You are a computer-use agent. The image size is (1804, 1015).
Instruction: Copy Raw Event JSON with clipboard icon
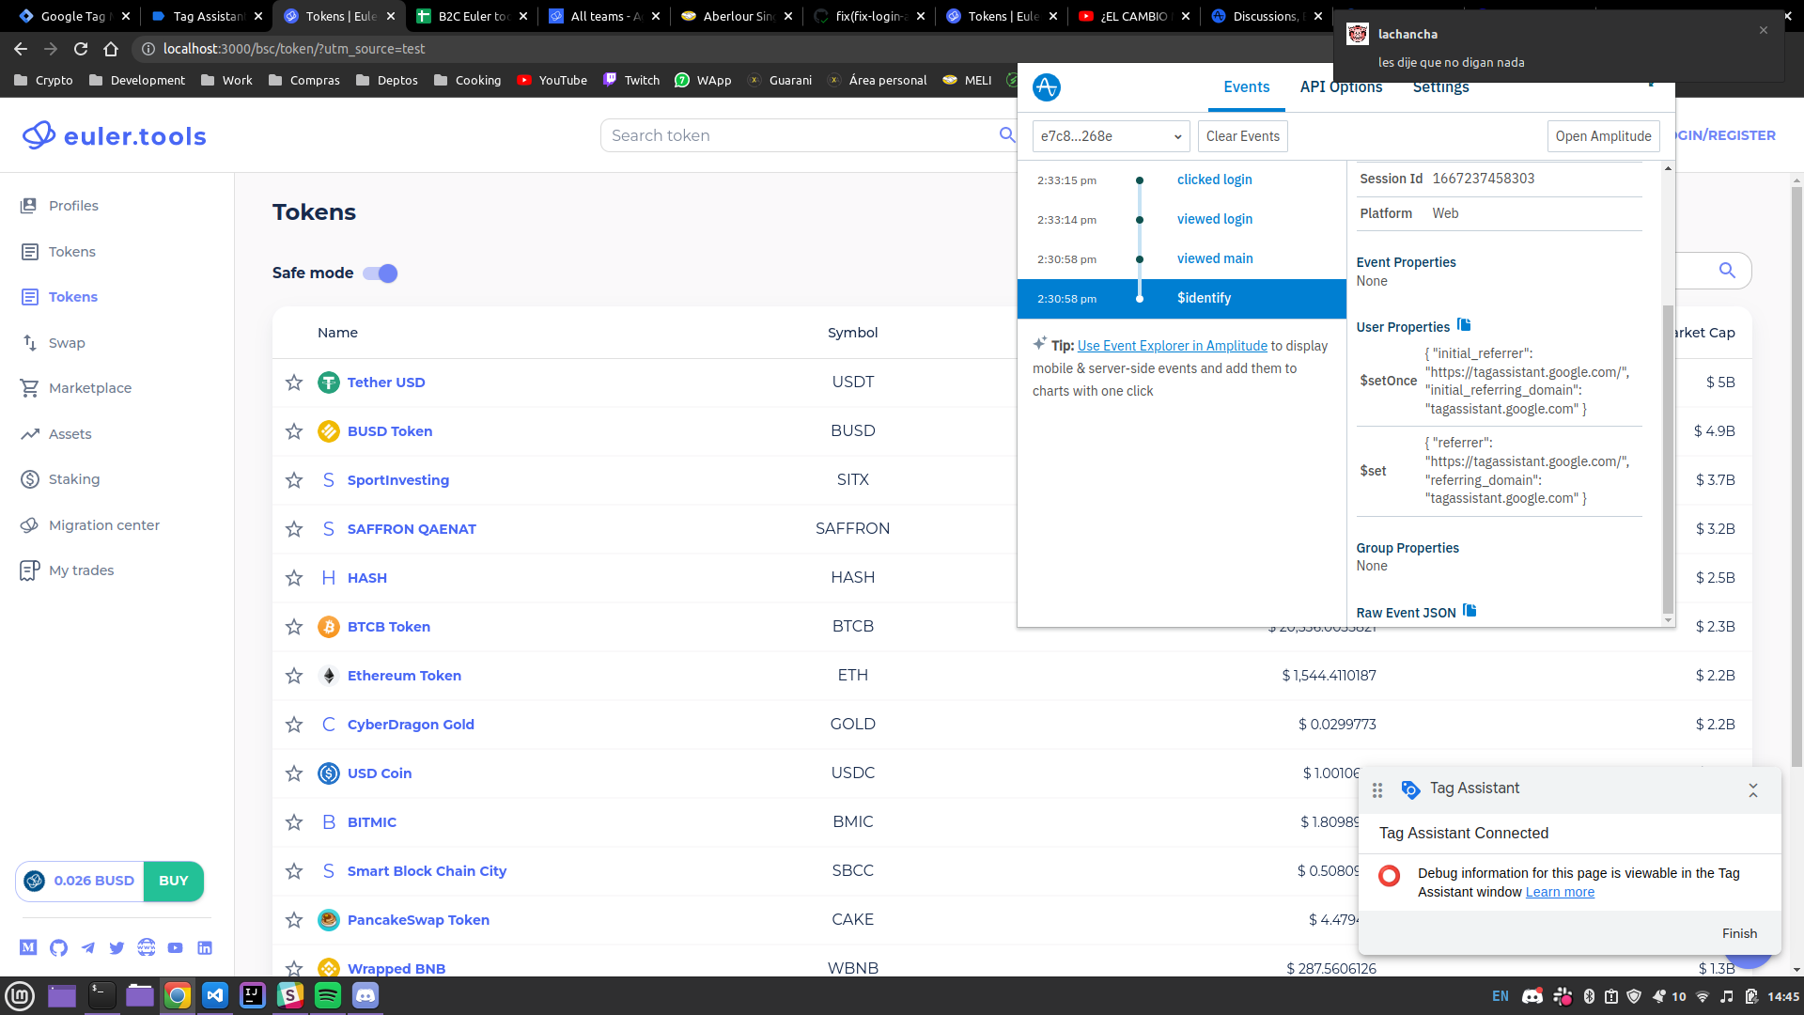click(1470, 611)
